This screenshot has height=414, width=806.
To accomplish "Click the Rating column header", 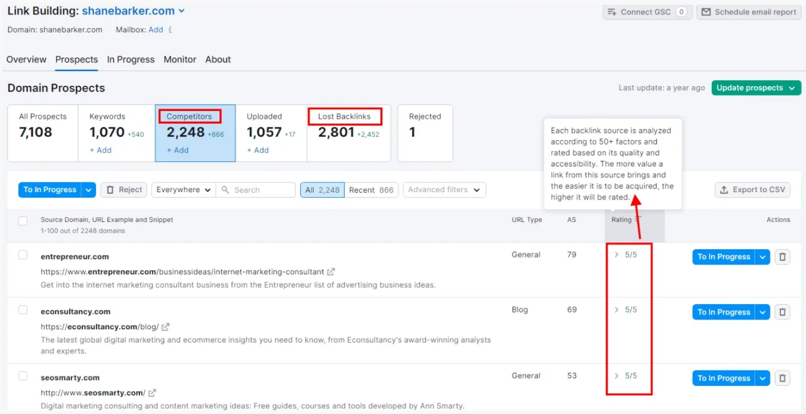I will tap(621, 220).
